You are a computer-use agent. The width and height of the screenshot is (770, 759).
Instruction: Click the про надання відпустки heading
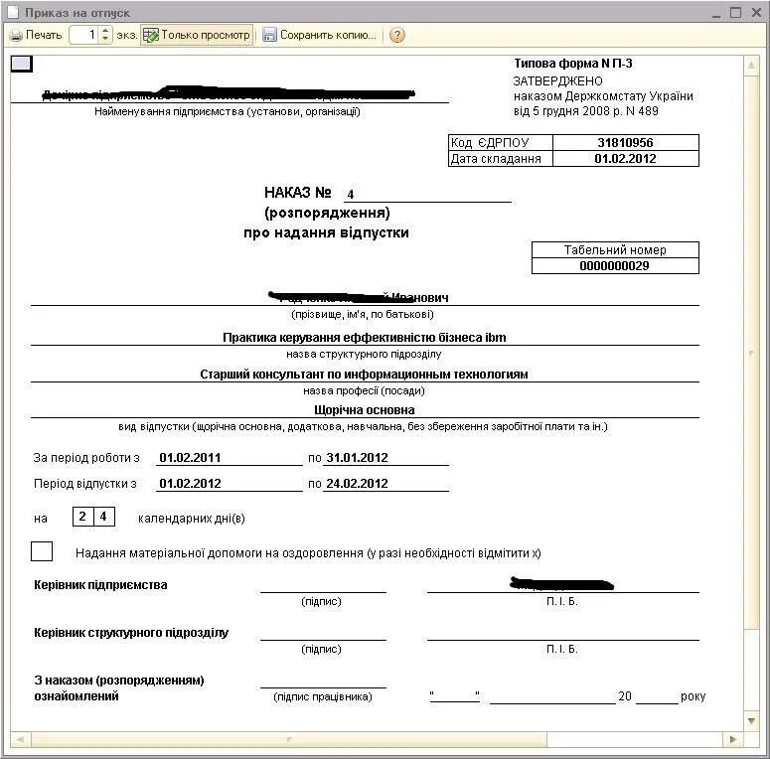tap(326, 232)
